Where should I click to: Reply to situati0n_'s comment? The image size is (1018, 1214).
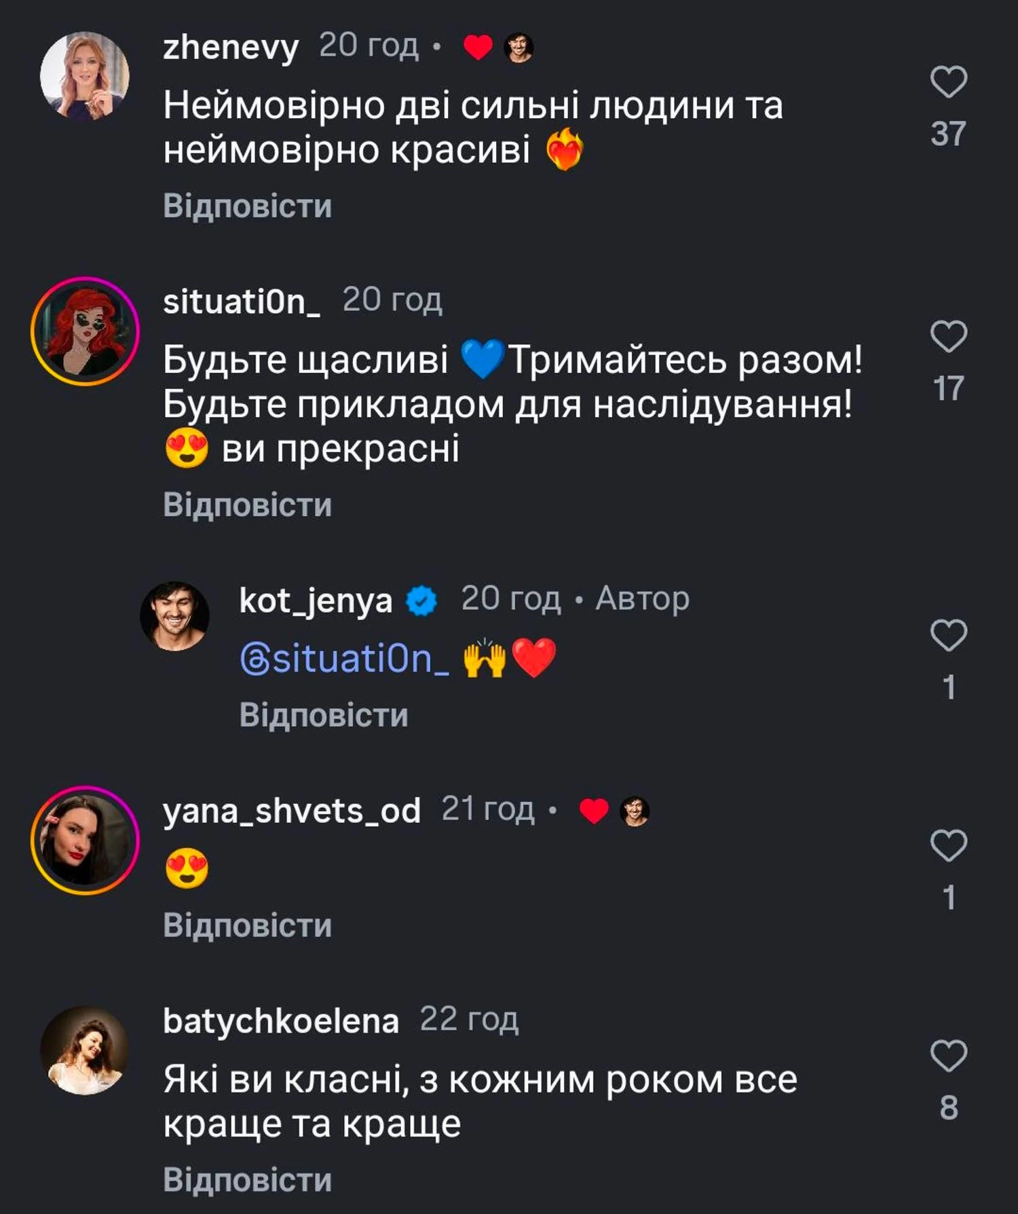coord(247,505)
